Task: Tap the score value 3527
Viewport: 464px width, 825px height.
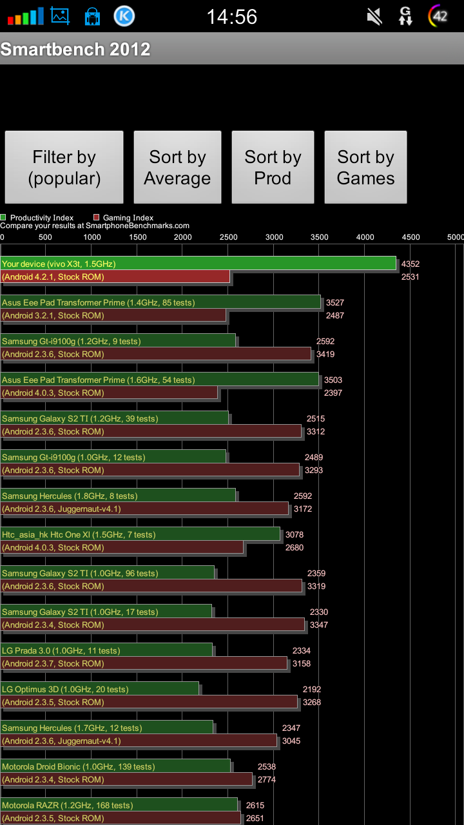Action: pos(335,303)
